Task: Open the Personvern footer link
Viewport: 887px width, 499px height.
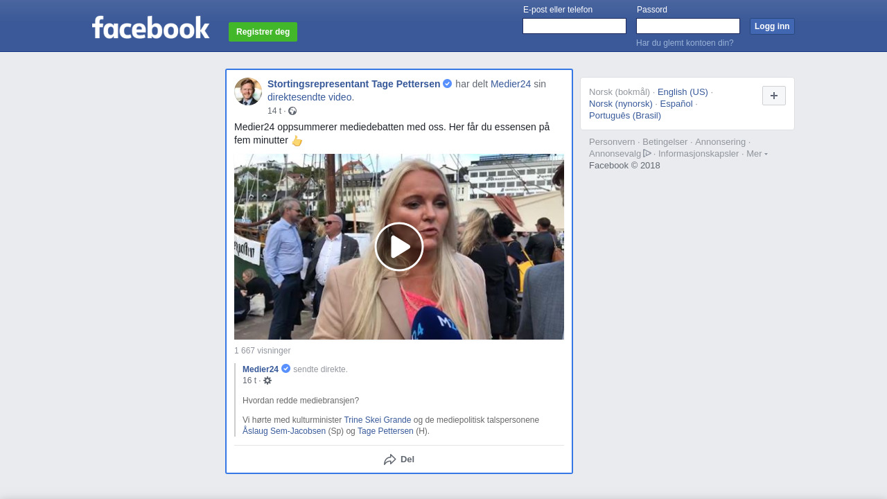Action: (x=612, y=142)
